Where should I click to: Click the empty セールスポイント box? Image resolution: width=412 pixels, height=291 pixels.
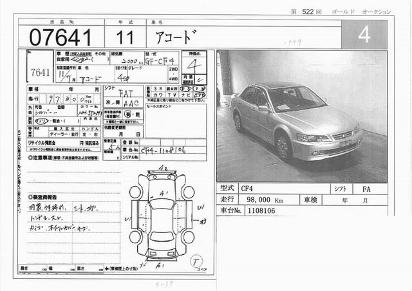tap(176, 121)
